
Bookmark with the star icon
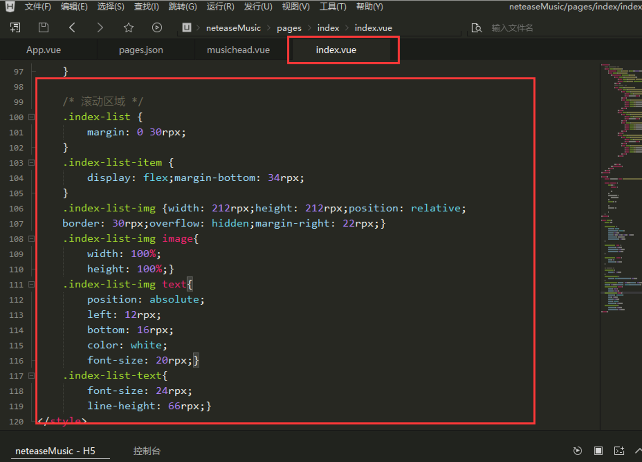click(129, 28)
